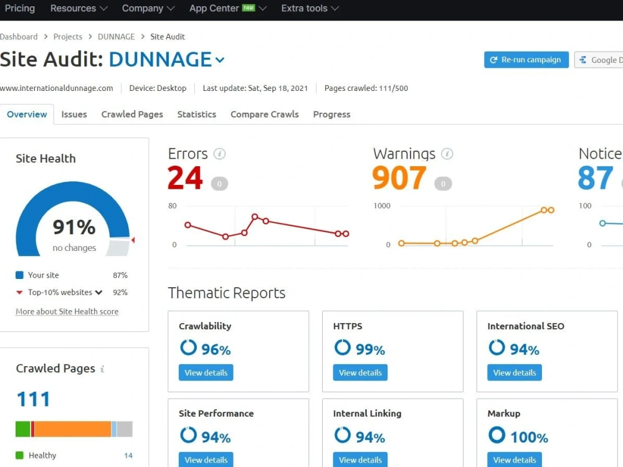Screen dimensions: 623x467
Task: Click the HTTPS progress ring icon
Action: (343, 347)
